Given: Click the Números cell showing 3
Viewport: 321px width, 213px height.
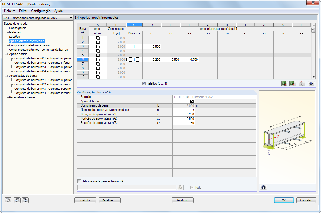Looking at the screenshot, I should pos(134,60).
